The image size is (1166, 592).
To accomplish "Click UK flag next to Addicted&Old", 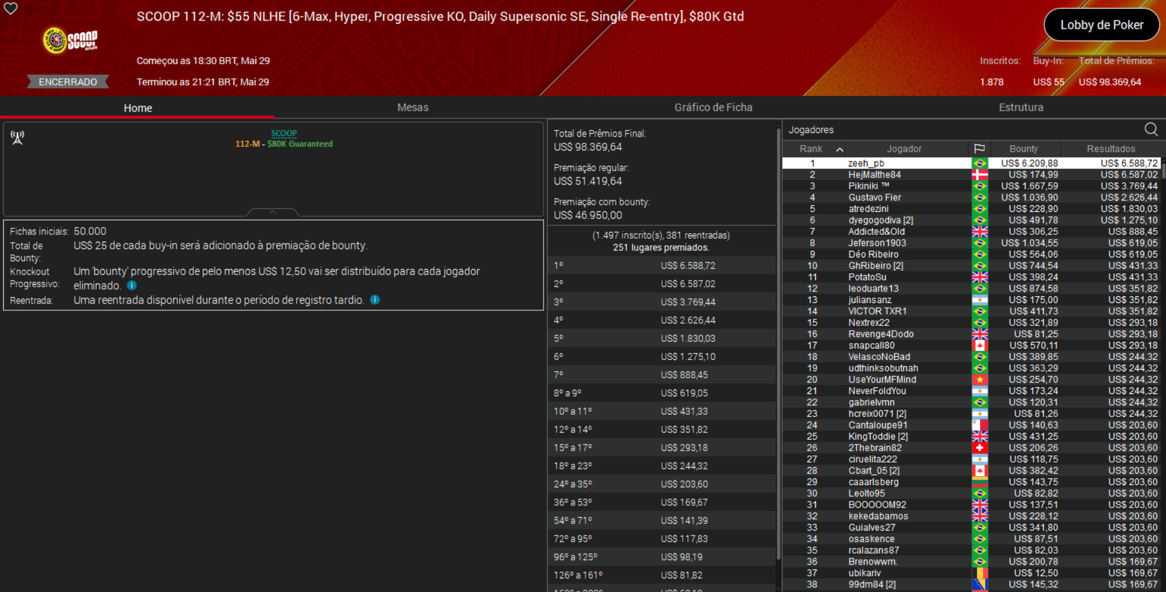I will [979, 231].
